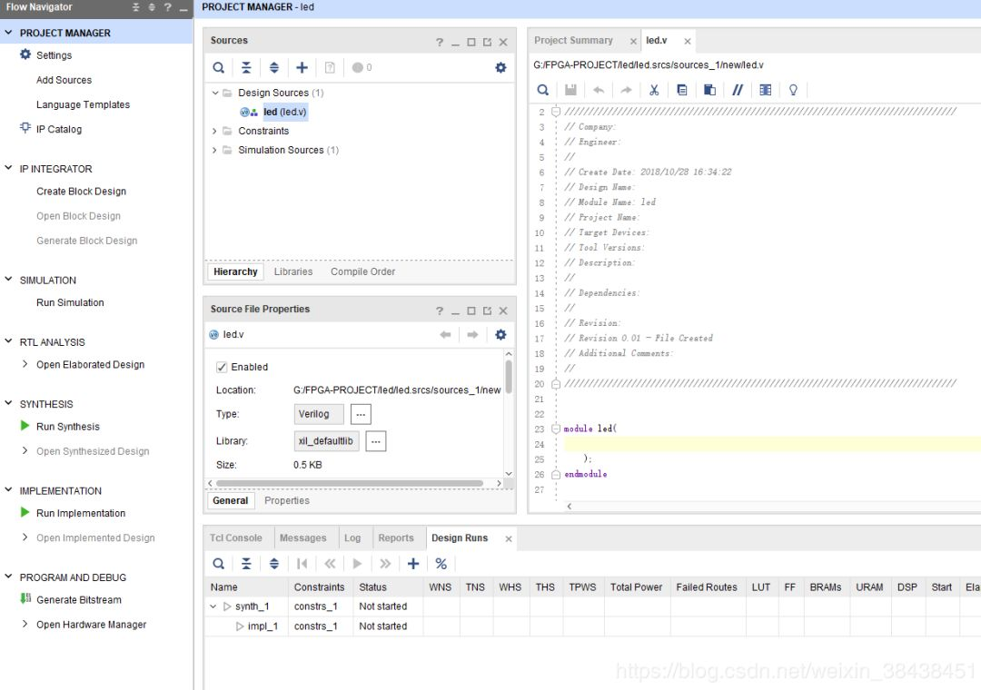Click the search icon in Design Runs toolbar
Image resolution: width=981 pixels, height=690 pixels.
pos(218,564)
